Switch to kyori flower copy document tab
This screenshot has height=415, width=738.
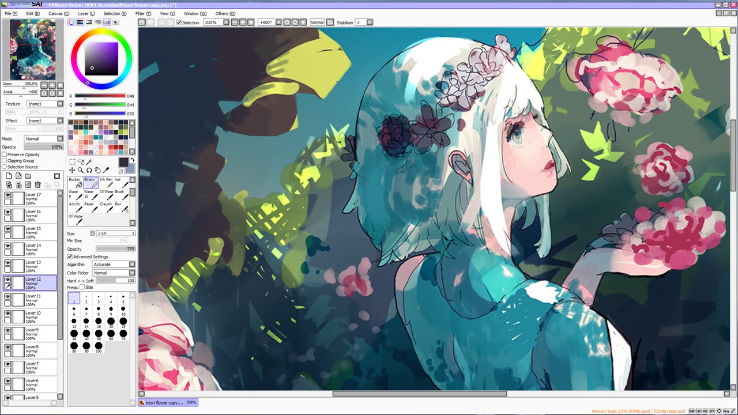168,402
